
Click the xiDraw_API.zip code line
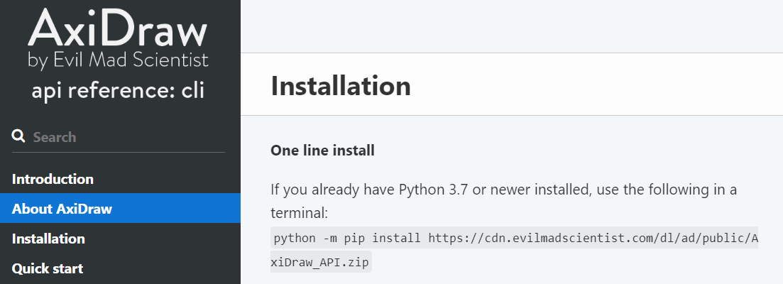321,262
